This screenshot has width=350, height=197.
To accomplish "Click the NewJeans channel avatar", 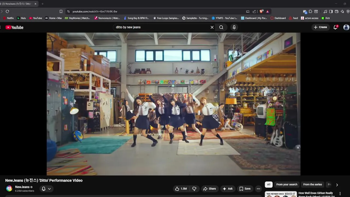I will coord(9,189).
